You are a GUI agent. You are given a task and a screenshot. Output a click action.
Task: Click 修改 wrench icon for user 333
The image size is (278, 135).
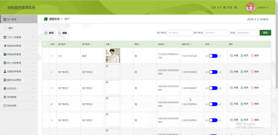tap(242, 56)
